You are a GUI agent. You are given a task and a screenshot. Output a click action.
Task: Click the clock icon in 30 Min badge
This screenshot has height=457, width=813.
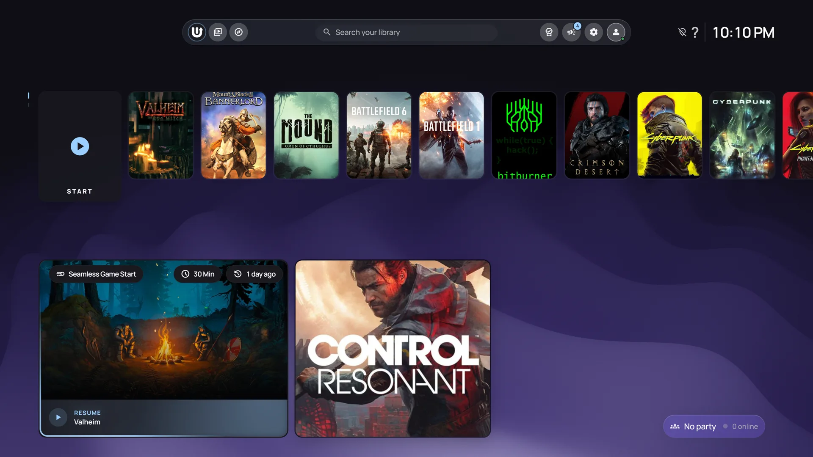[185, 274]
